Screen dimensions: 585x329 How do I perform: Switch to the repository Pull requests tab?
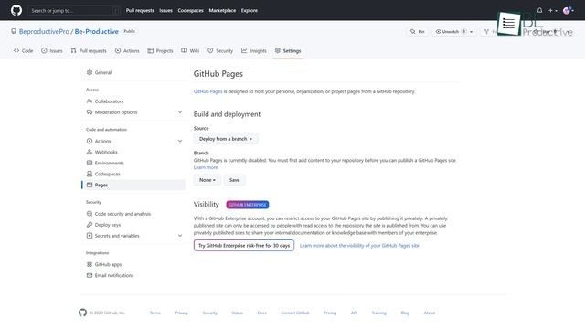click(89, 51)
